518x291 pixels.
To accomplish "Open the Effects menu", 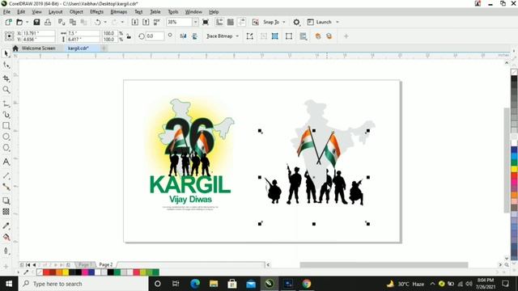I will click(96, 12).
